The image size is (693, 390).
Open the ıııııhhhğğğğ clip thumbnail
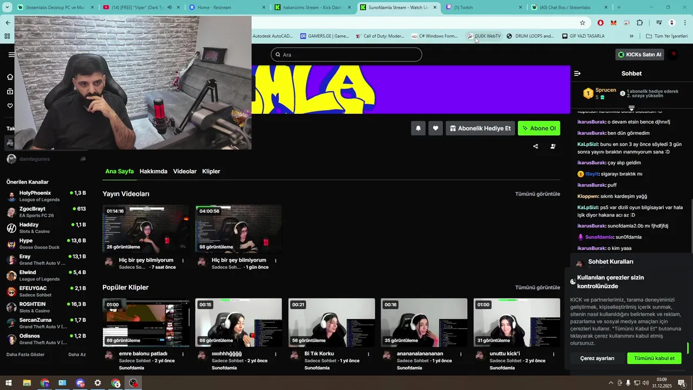[x=239, y=322]
